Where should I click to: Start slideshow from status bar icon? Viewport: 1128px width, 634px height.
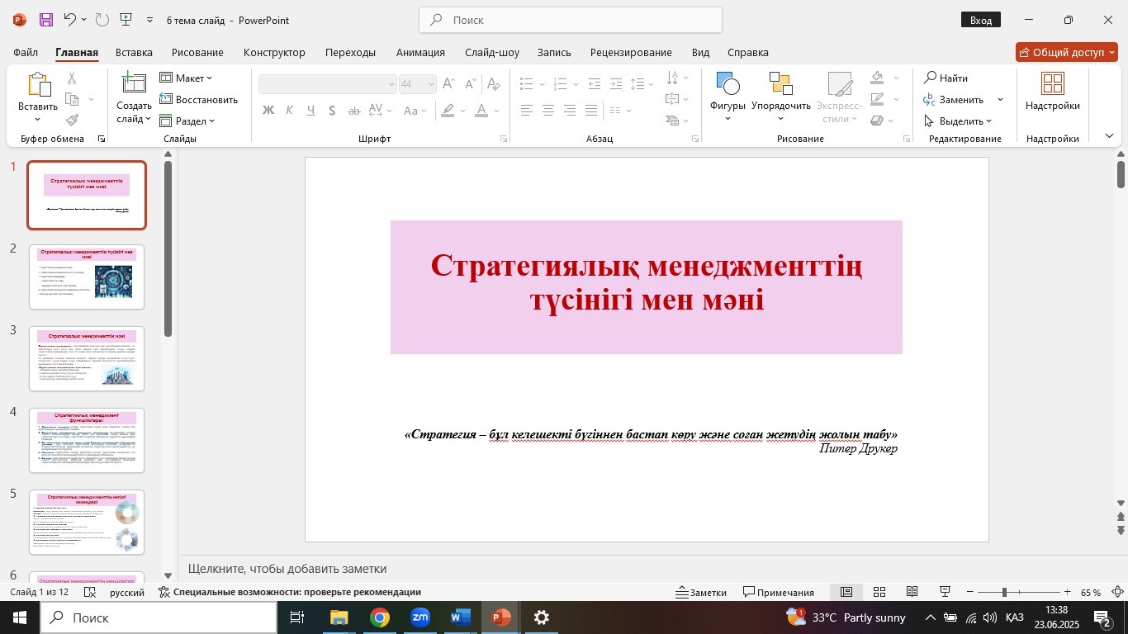(x=946, y=592)
